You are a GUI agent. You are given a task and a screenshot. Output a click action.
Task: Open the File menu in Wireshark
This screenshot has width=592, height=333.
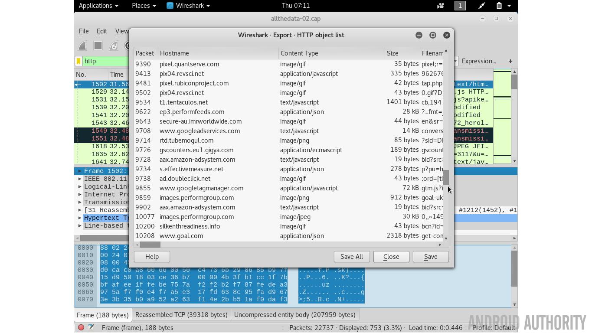(84, 31)
